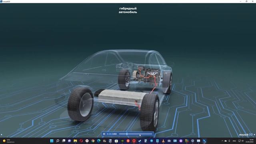256x144 pixels.
Task: Expand hidden system tray icons
Action: (222, 141)
